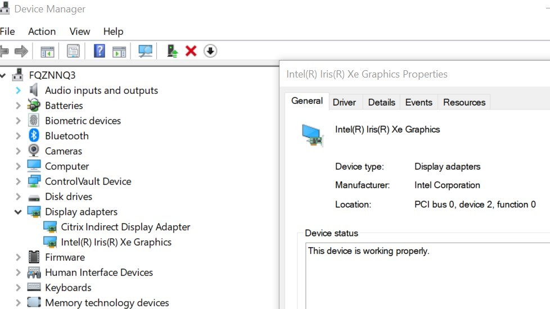550x309 pixels.
Task: Click the Computer monitor icon
Action: (34, 166)
